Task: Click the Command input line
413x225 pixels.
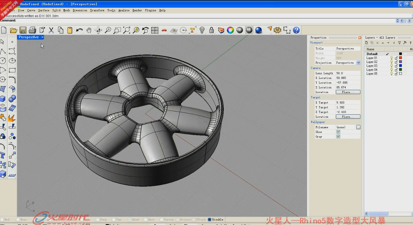Action: coord(198,21)
